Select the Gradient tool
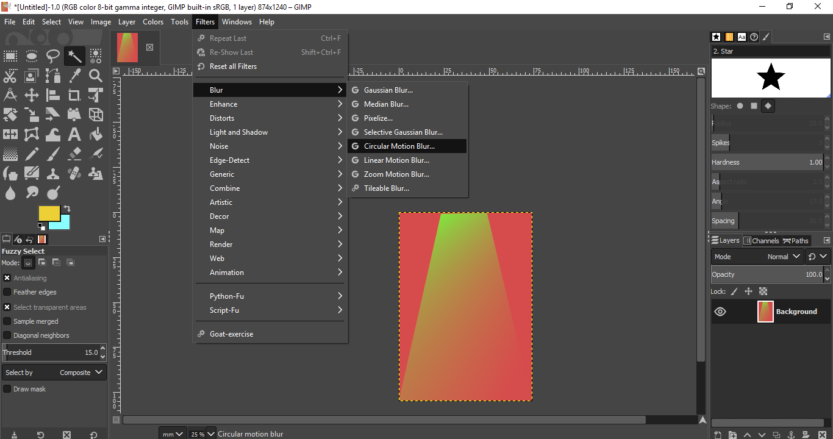This screenshot has height=439, width=833. click(x=10, y=154)
